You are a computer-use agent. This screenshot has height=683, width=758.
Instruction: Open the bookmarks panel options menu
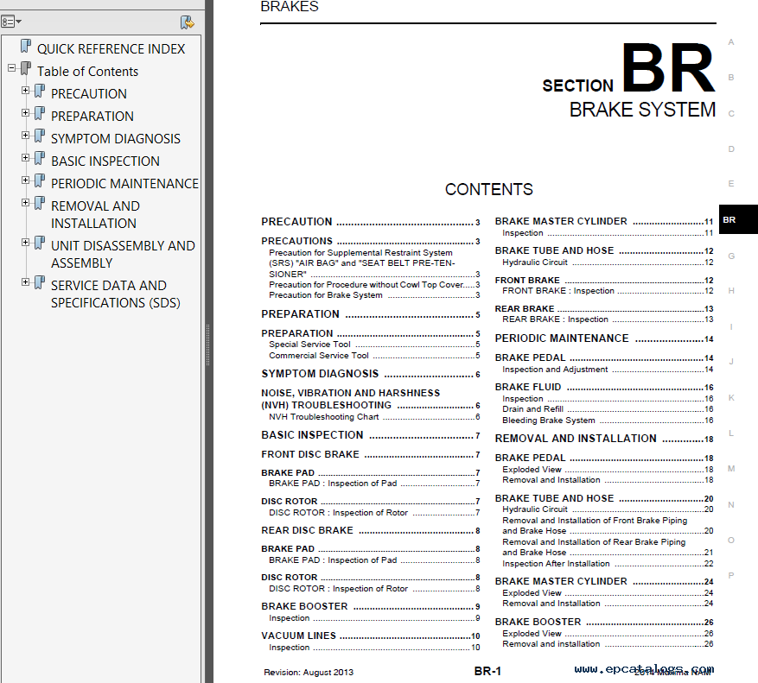(x=10, y=22)
